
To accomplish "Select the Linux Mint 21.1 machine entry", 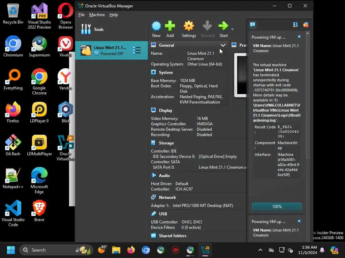I will [111, 50].
